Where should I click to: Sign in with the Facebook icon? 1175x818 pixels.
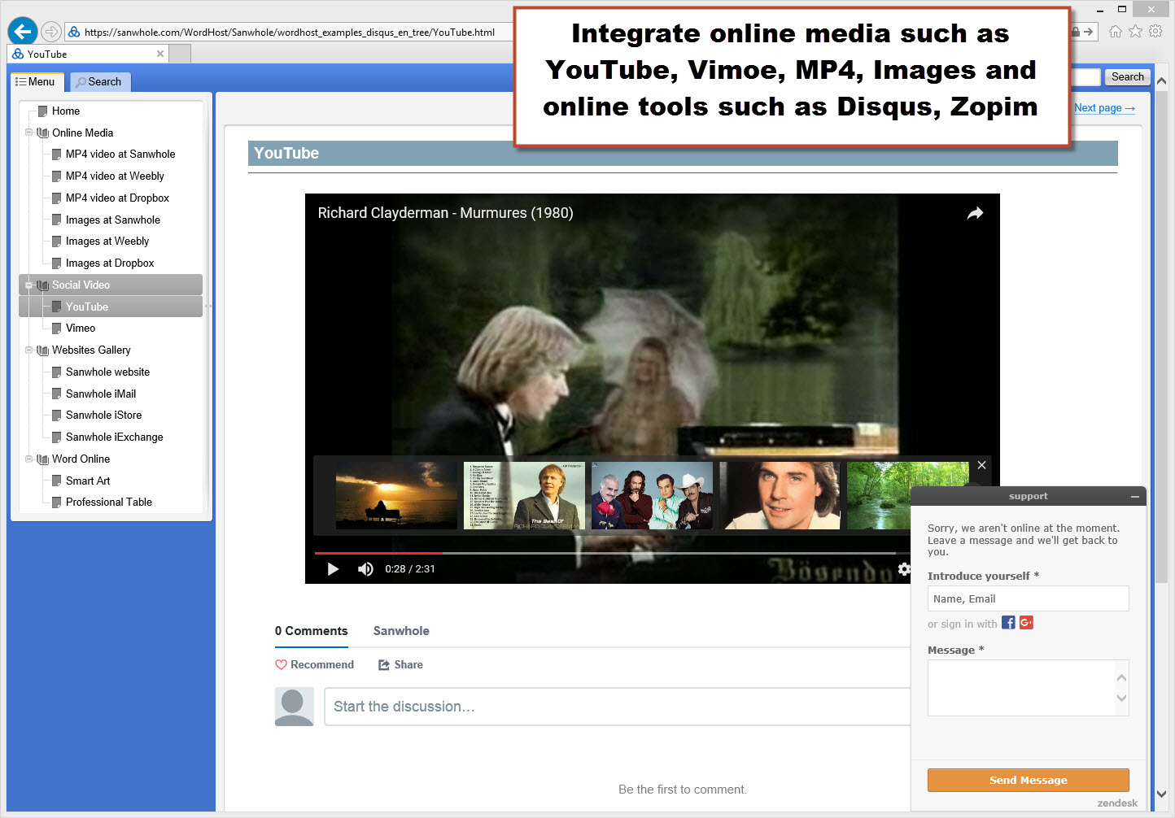[x=1008, y=623]
